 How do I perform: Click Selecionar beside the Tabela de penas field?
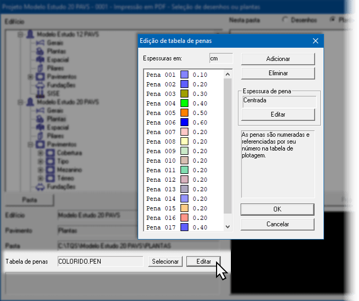[166, 261]
